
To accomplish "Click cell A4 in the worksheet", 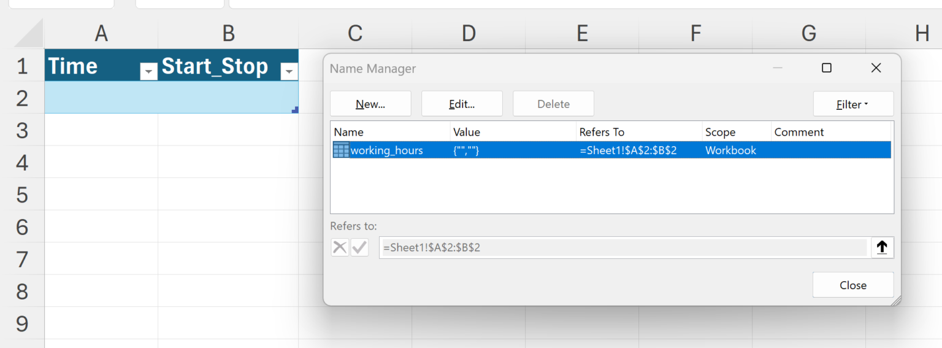I will 101,161.
